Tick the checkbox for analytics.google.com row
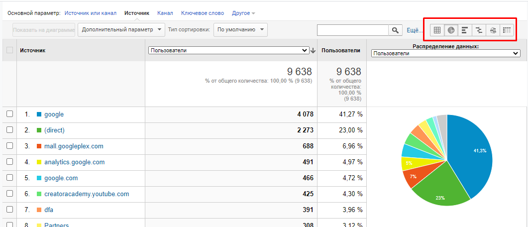The image size is (528, 227). [x=10, y=162]
